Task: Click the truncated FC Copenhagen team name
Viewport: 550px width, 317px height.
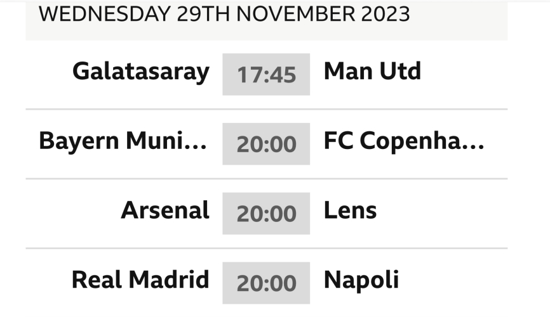Action: pyautogui.click(x=404, y=141)
